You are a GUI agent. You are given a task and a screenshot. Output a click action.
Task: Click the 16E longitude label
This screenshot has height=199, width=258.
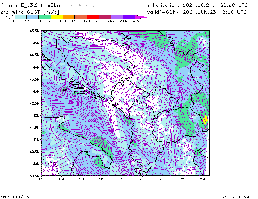tap(62, 179)
